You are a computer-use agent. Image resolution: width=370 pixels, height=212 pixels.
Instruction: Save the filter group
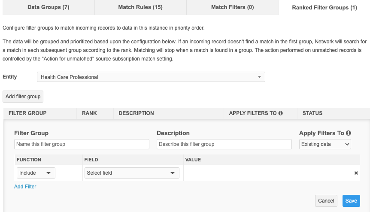pyautogui.click(x=351, y=201)
